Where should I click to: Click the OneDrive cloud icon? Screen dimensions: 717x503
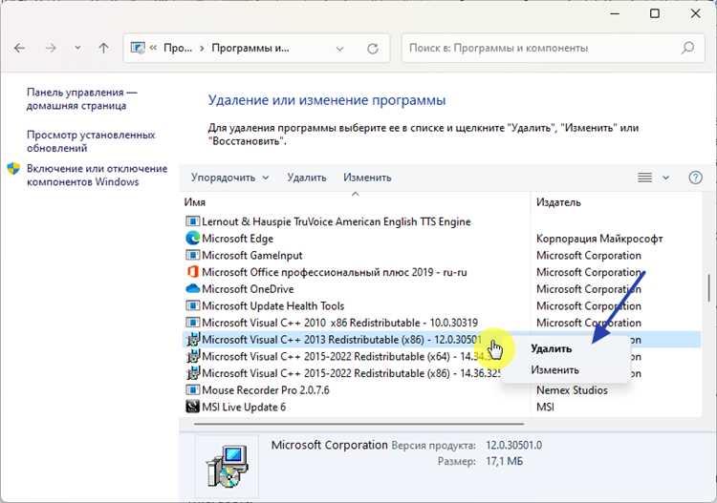click(x=192, y=289)
